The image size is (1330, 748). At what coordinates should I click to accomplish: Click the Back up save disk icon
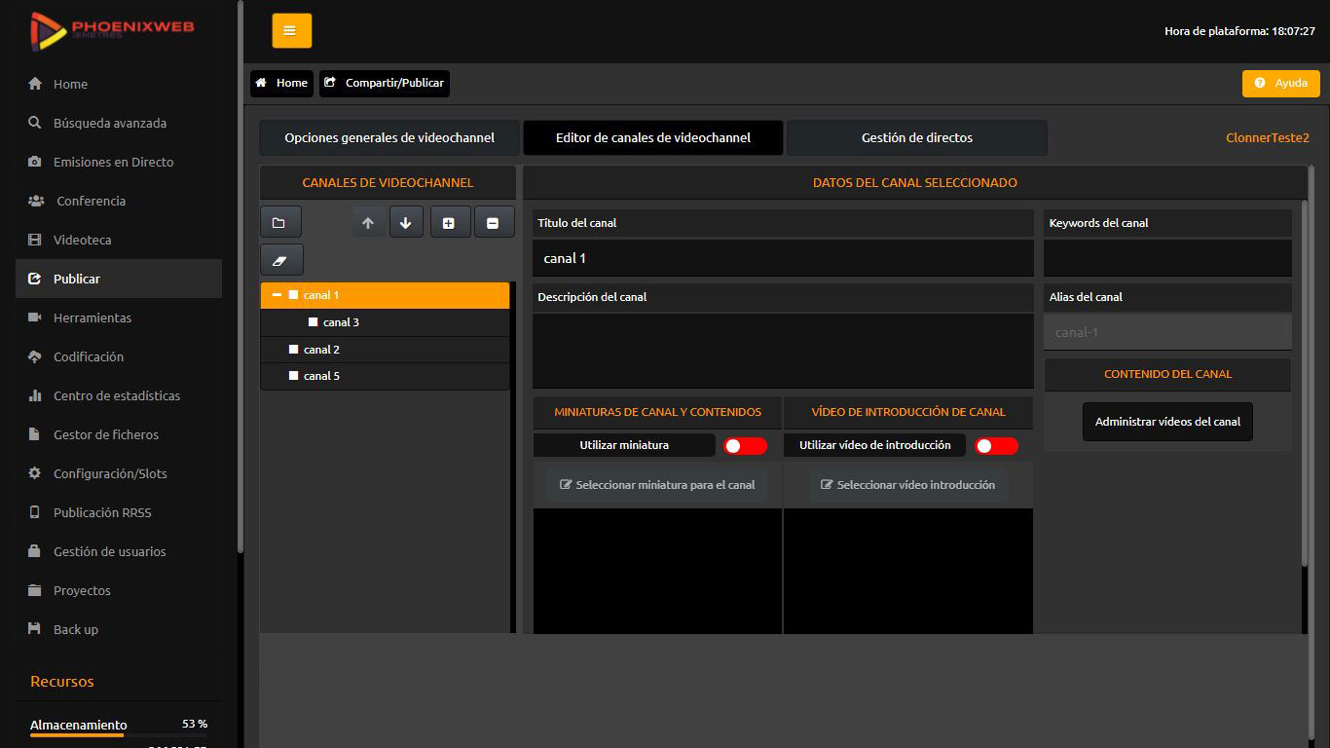(x=35, y=629)
